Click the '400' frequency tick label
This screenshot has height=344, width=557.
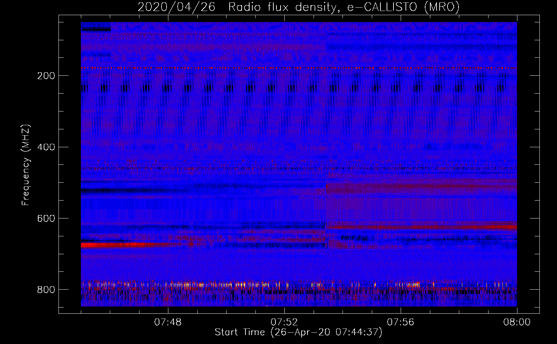(x=46, y=147)
